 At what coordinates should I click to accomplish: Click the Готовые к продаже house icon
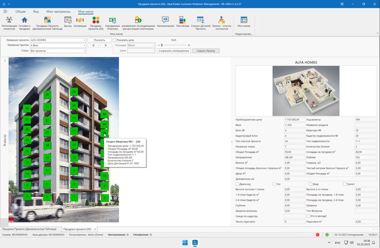[24, 20]
